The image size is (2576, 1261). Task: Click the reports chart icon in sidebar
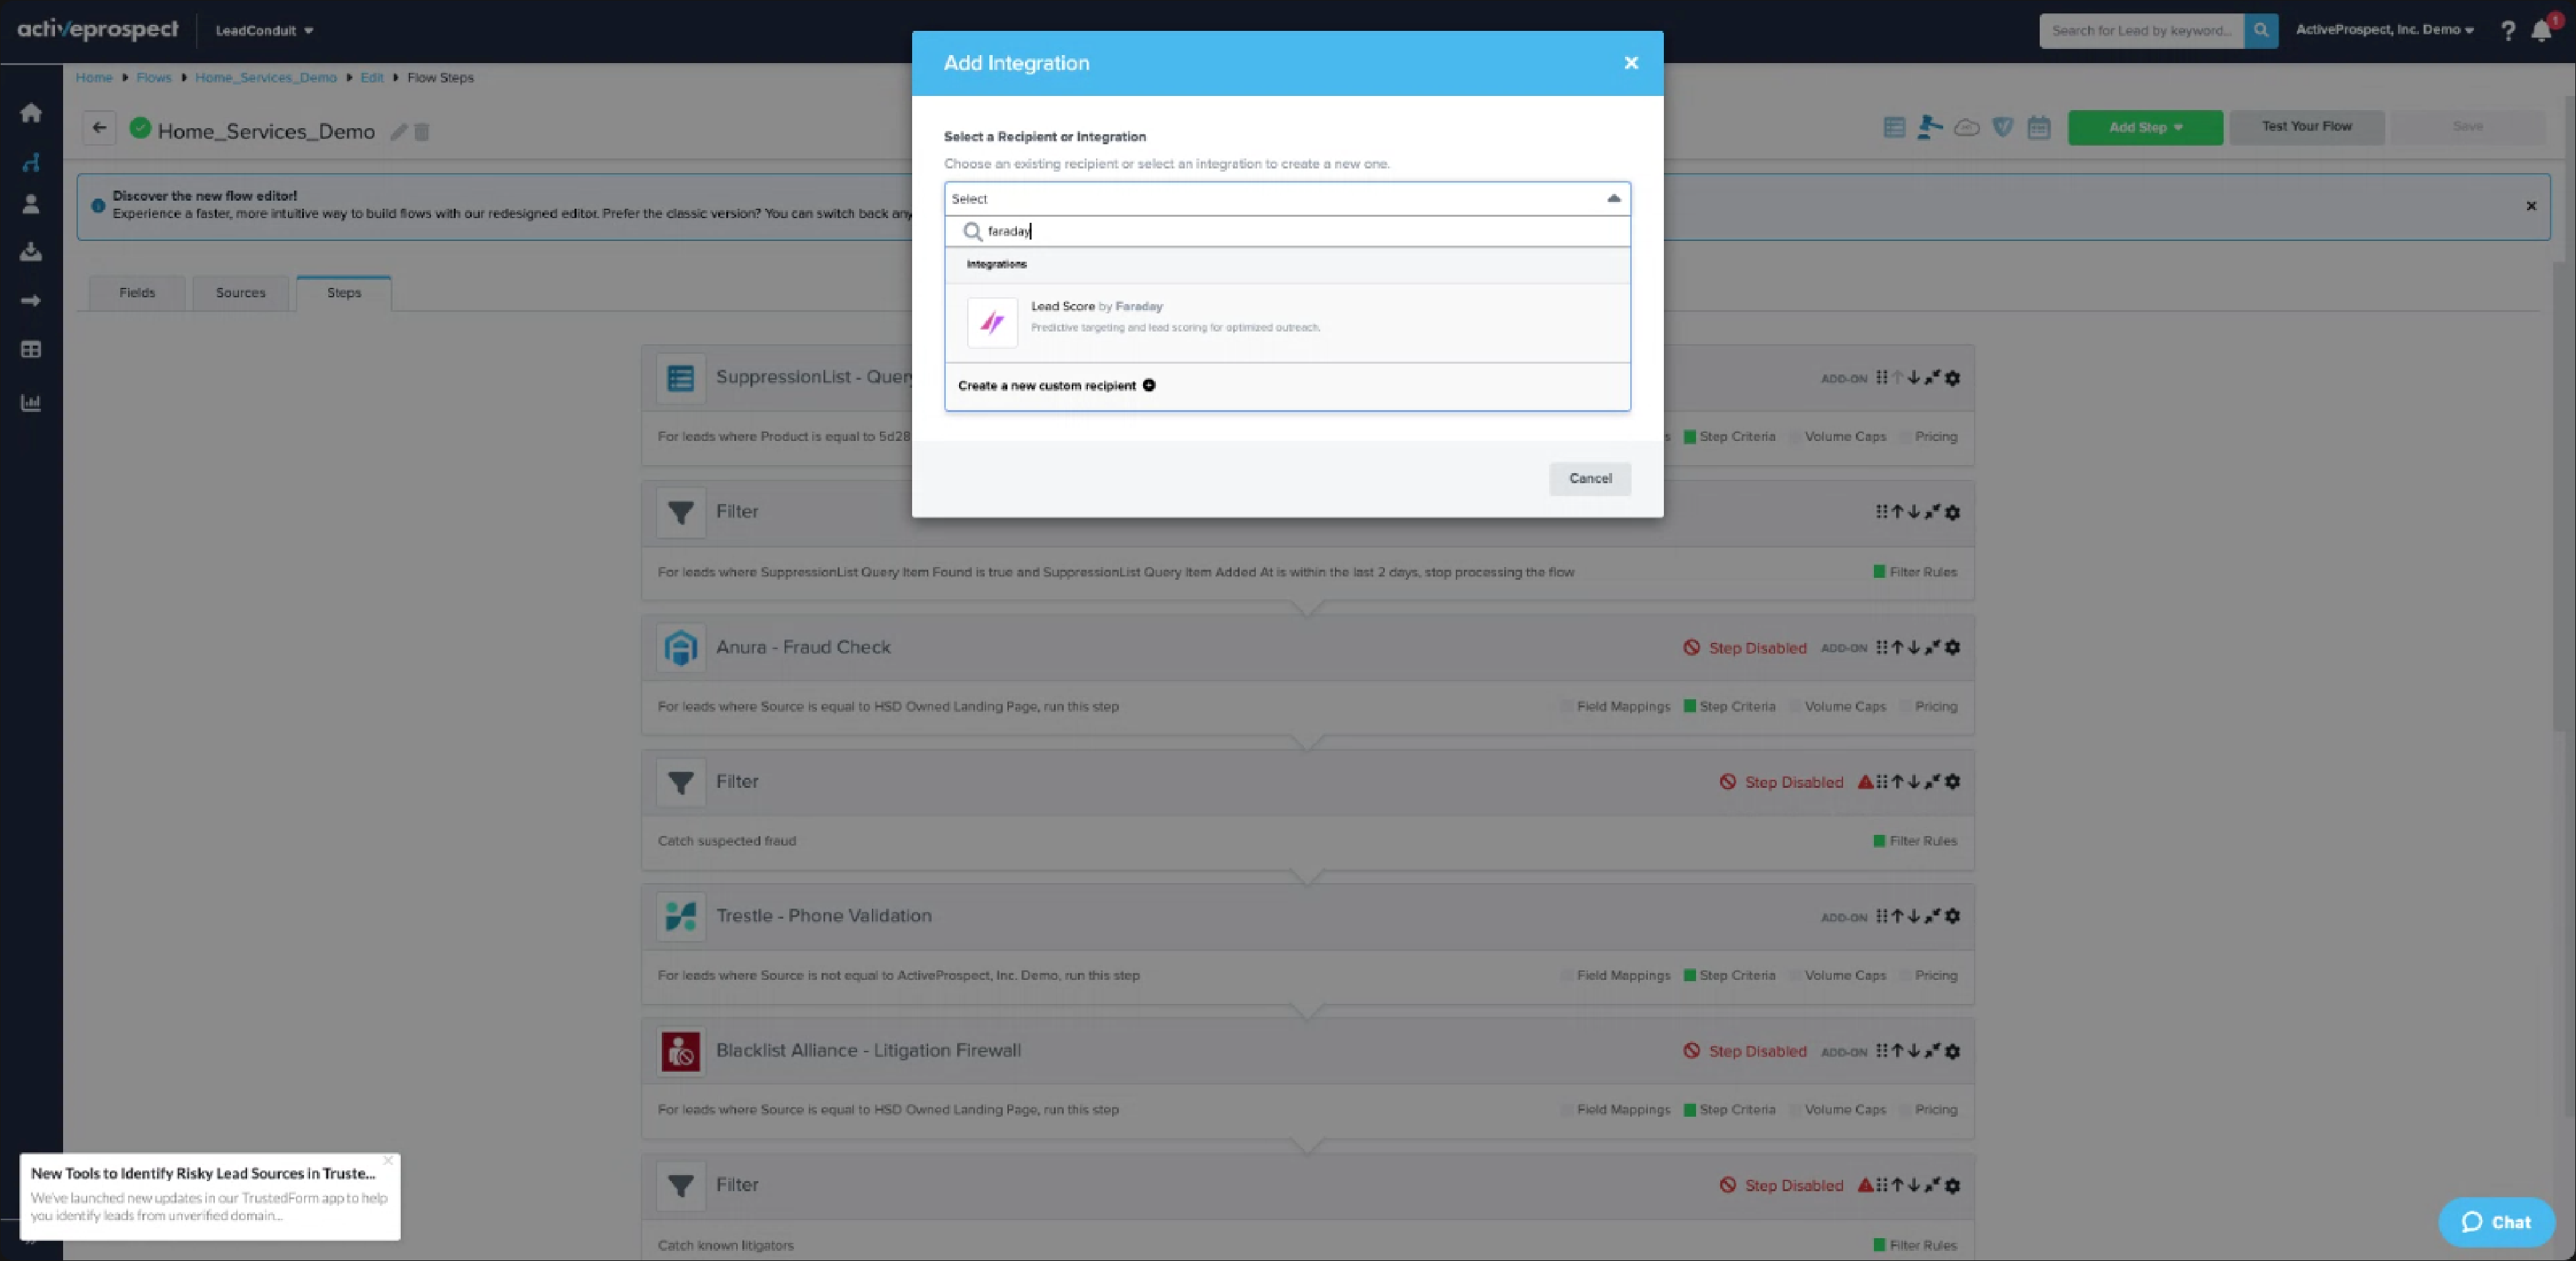pos(31,403)
